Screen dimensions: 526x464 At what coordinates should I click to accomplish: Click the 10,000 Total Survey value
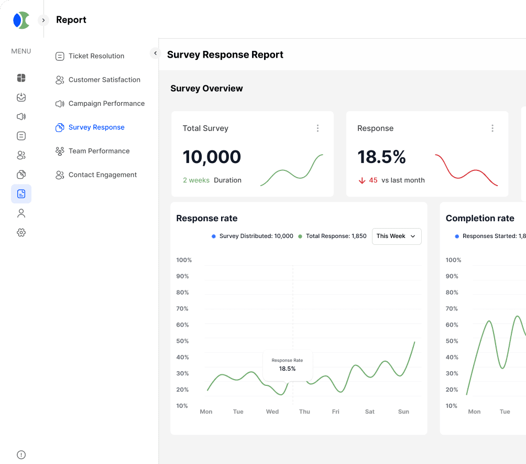[212, 157]
